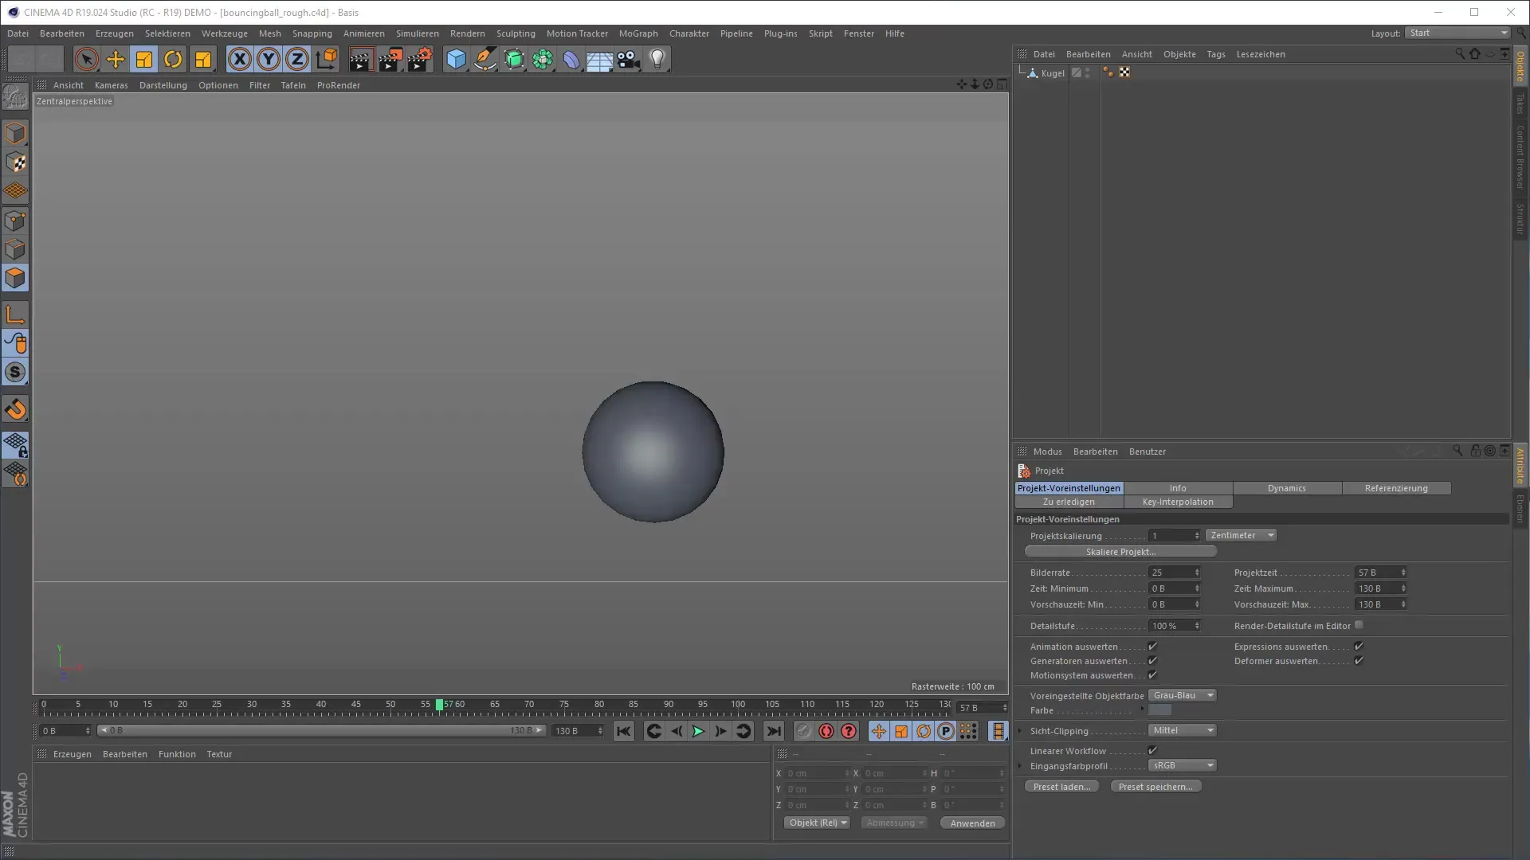
Task: Uncheck Expressions auswerten checkbox
Action: click(1359, 646)
